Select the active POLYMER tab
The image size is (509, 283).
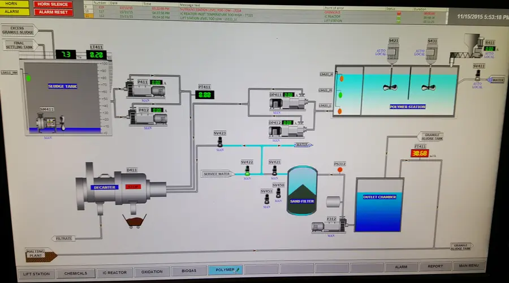click(225, 269)
